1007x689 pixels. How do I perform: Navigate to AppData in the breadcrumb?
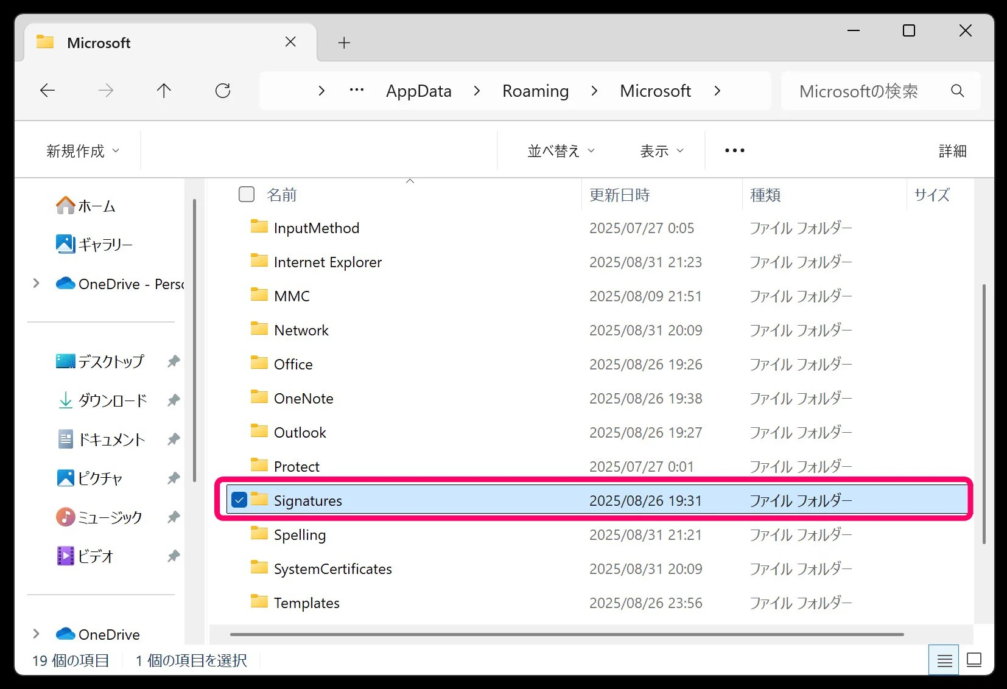tap(419, 91)
